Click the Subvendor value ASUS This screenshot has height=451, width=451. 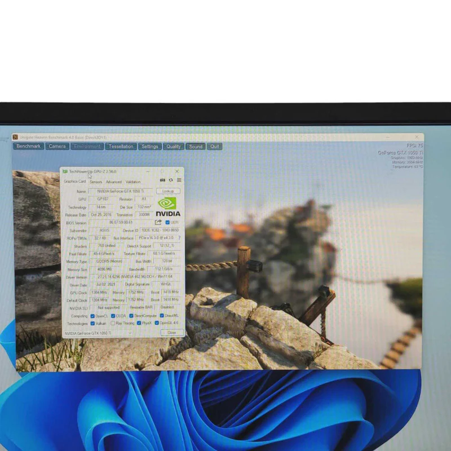(104, 231)
